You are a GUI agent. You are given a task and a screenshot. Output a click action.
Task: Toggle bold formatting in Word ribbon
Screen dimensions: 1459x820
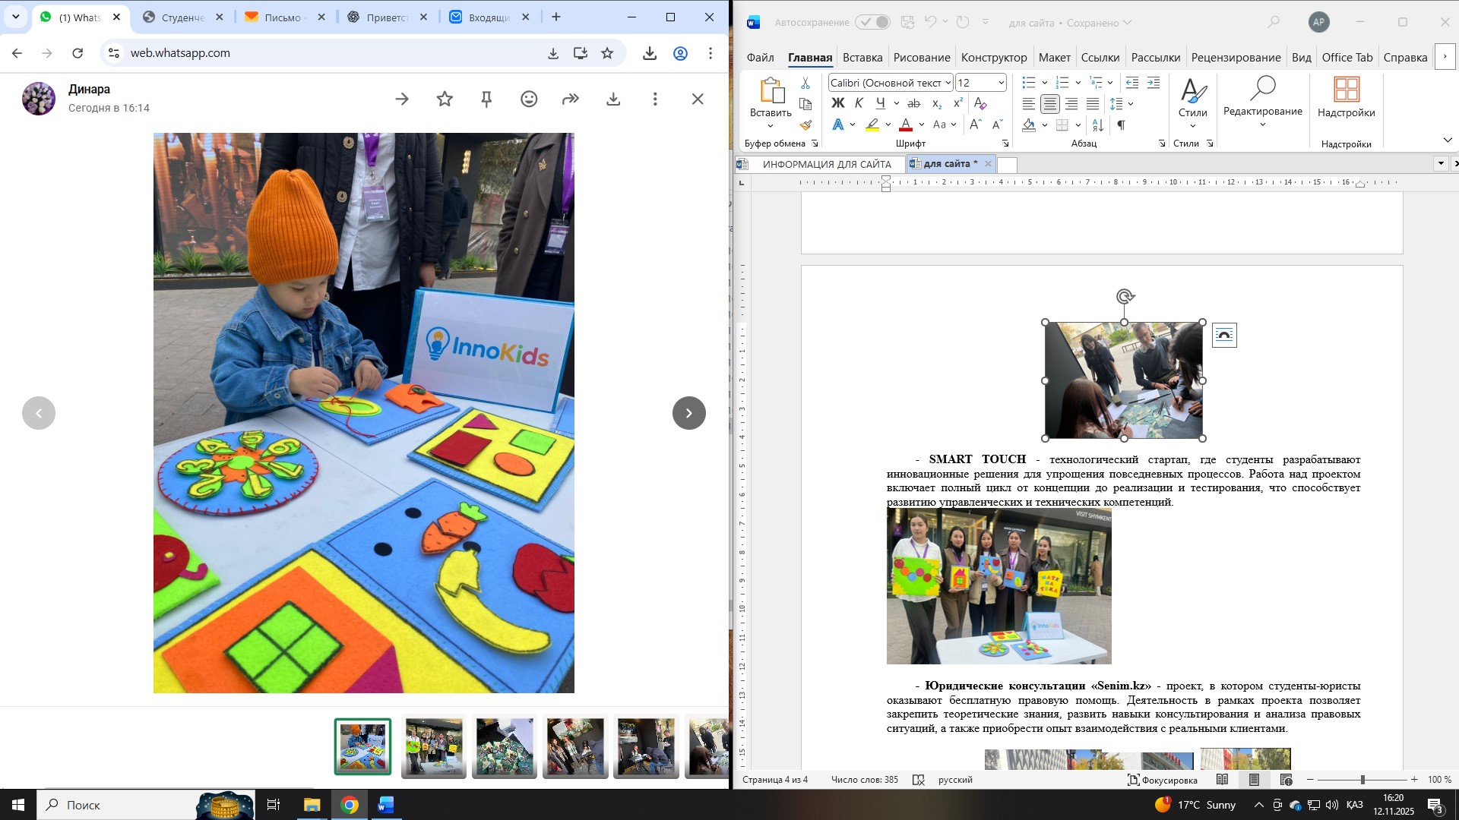point(837,103)
